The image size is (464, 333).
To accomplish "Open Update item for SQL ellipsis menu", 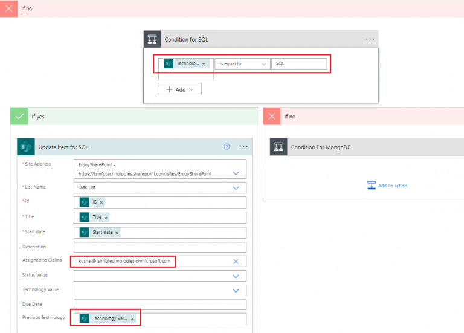I will pyautogui.click(x=243, y=147).
